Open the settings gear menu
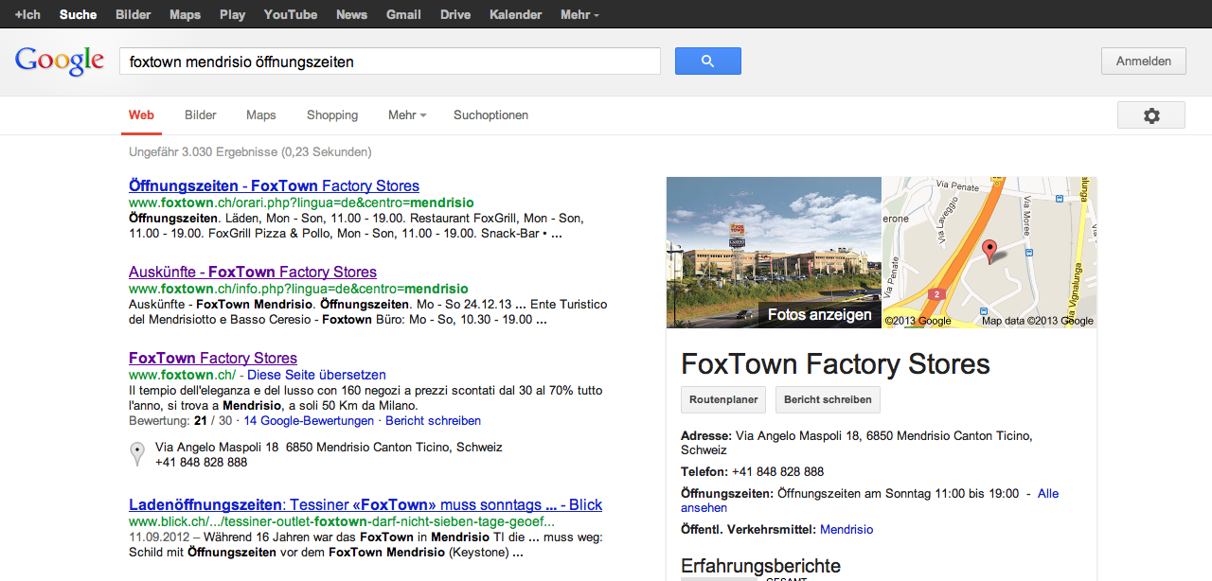Viewport: 1212px width, 581px height. tap(1150, 115)
